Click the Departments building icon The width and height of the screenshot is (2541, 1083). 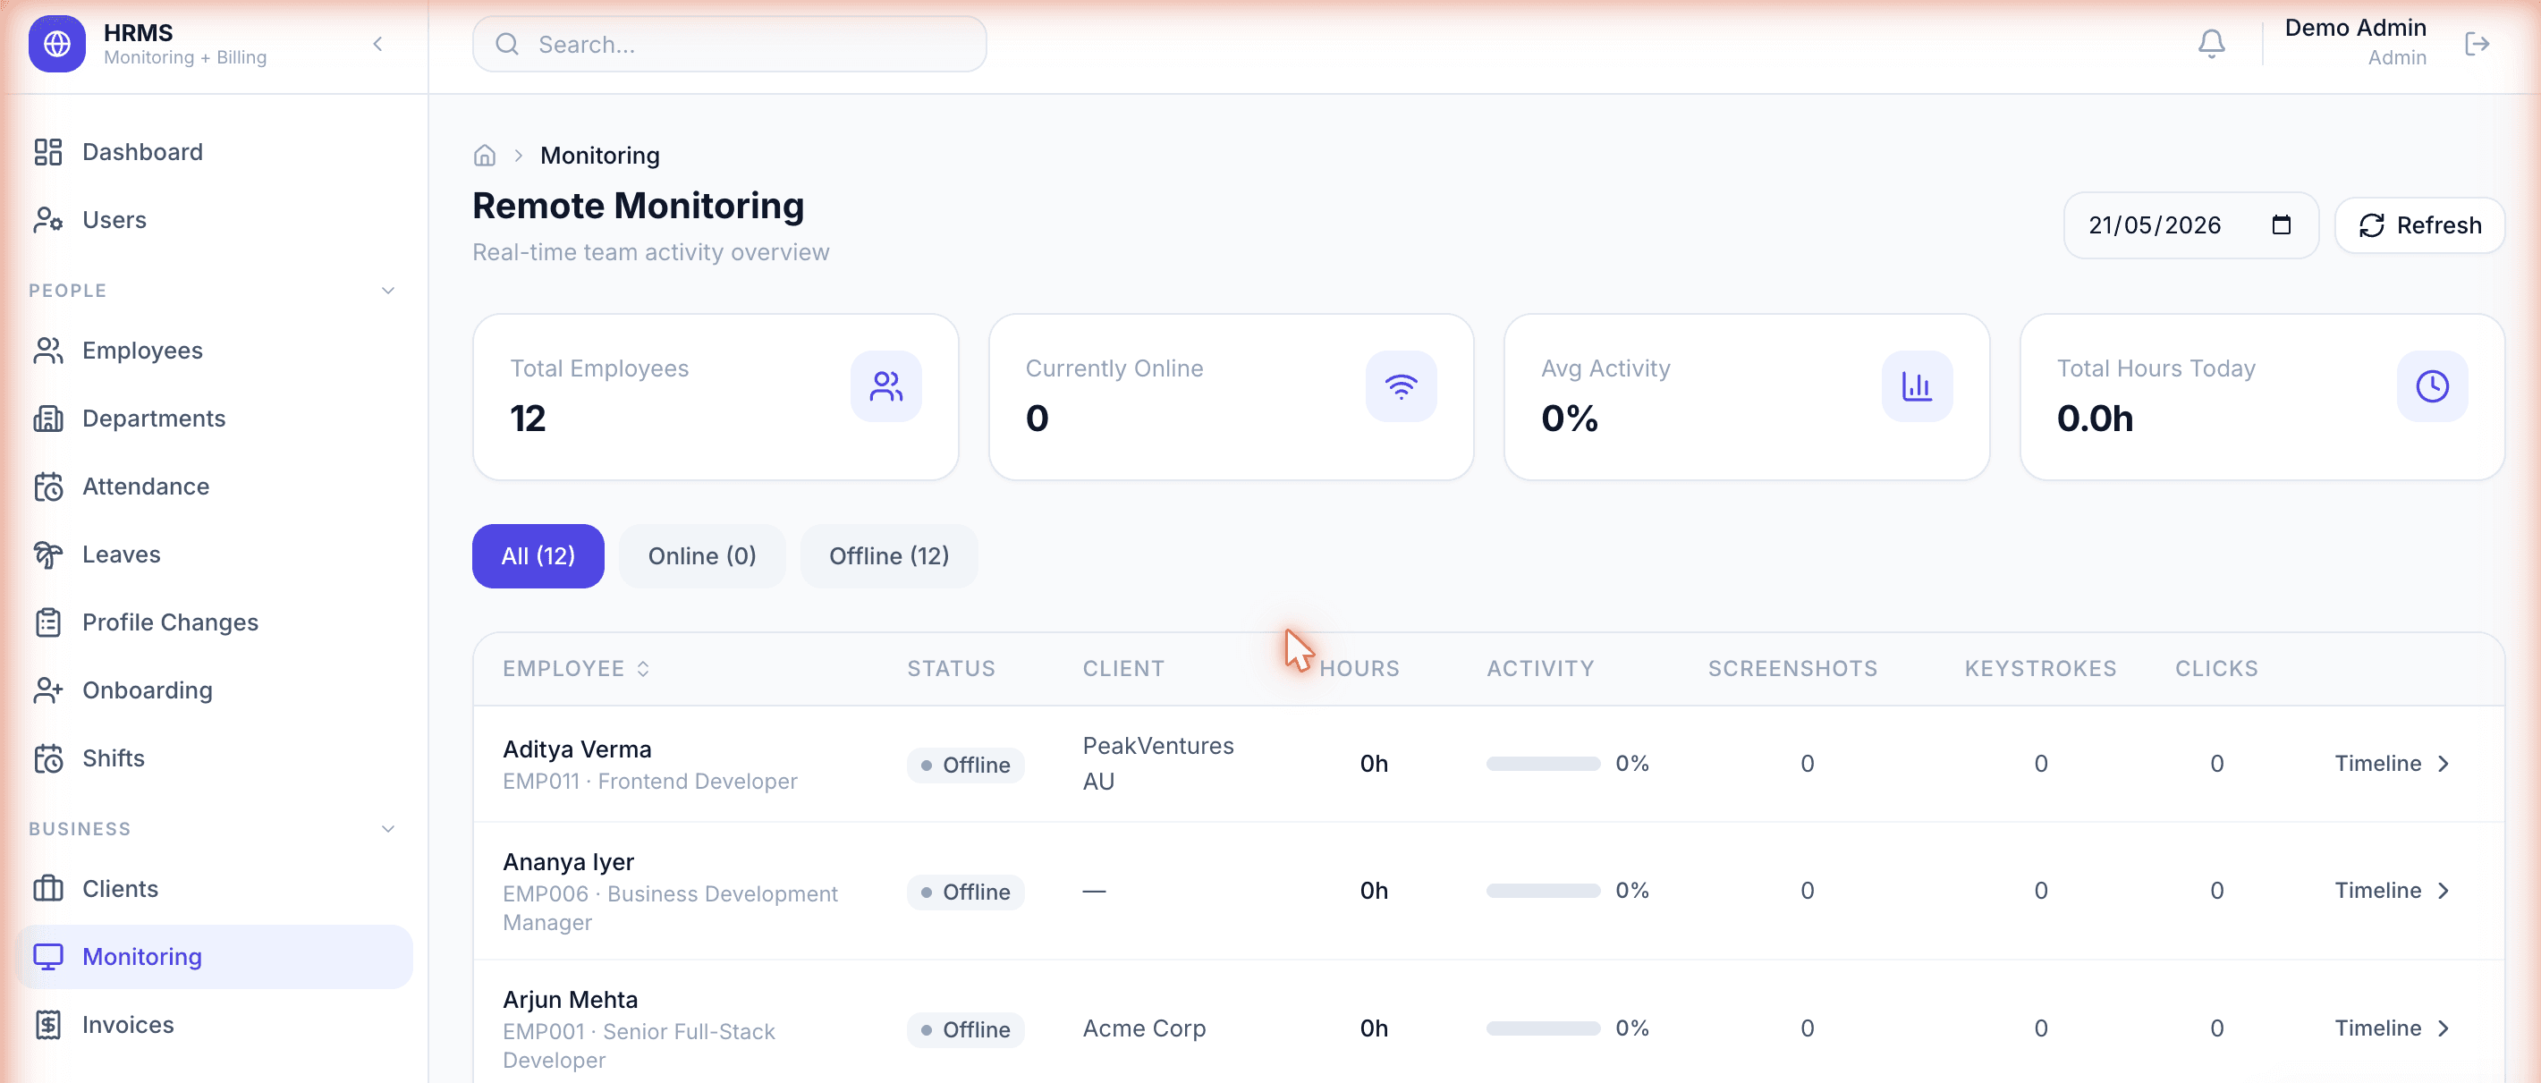[48, 419]
